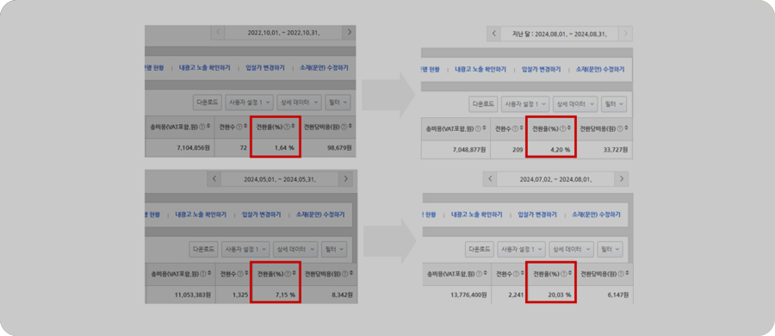Click help icon beside 전환율(%) in 지난 달 panel

point(563,128)
